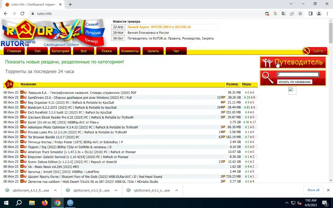Launch Firefox from the taskbar

point(45,203)
